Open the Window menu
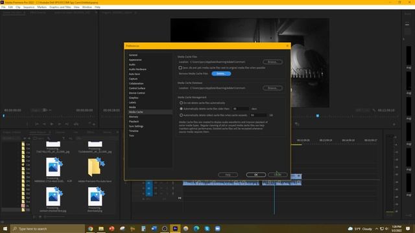 [x=87, y=7]
